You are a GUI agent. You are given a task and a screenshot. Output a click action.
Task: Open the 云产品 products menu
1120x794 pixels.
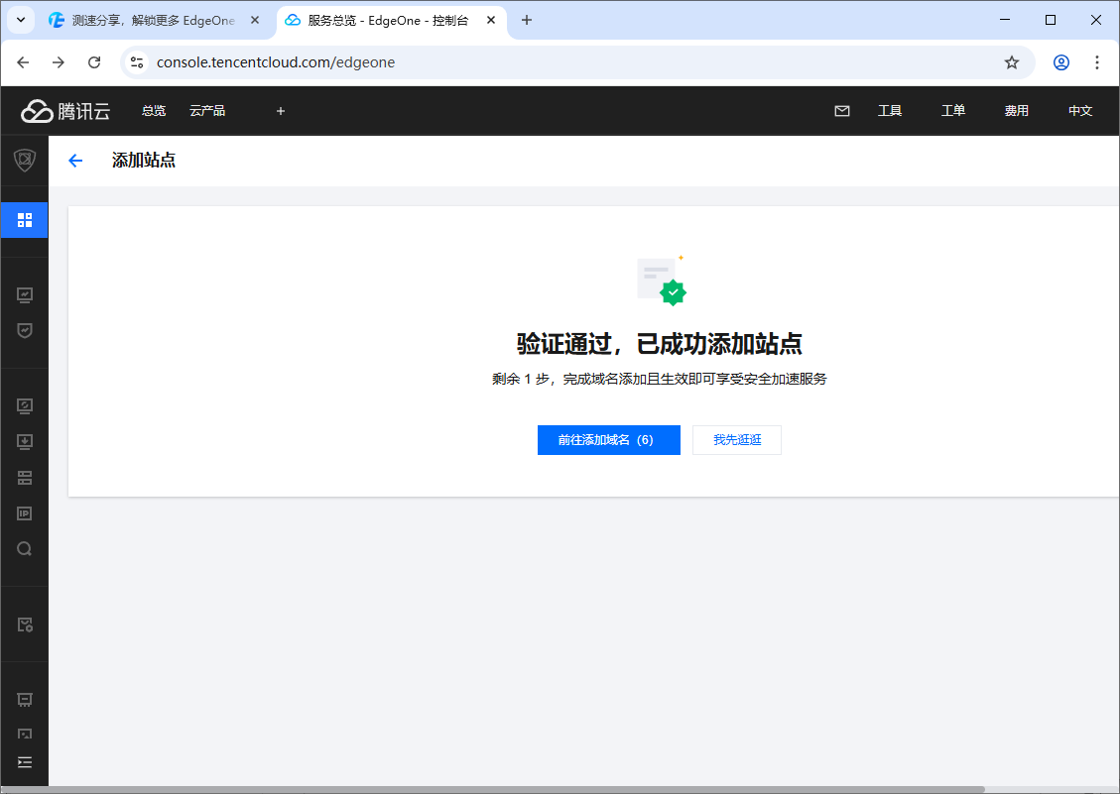(206, 110)
